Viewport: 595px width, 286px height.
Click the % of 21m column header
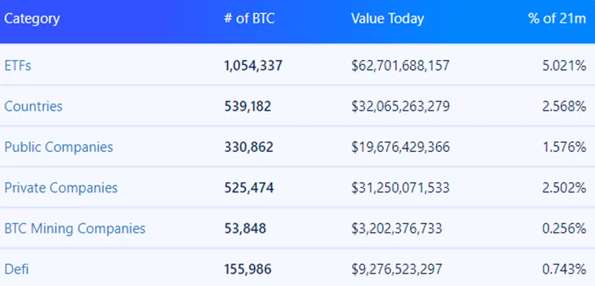pos(557,18)
